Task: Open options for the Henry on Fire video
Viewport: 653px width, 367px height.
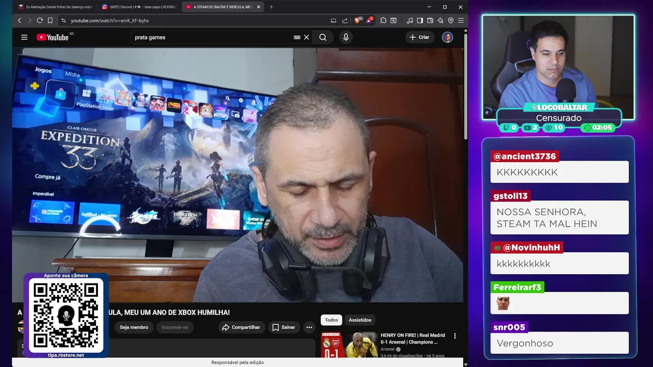Action: click(x=455, y=336)
